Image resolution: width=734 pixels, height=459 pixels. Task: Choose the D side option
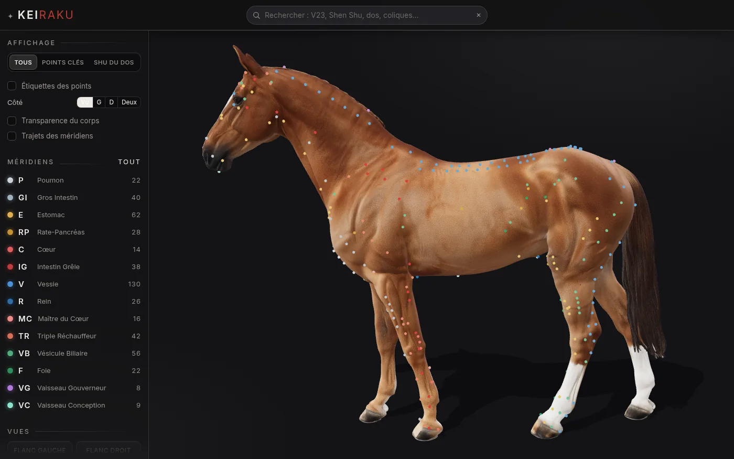(112, 102)
